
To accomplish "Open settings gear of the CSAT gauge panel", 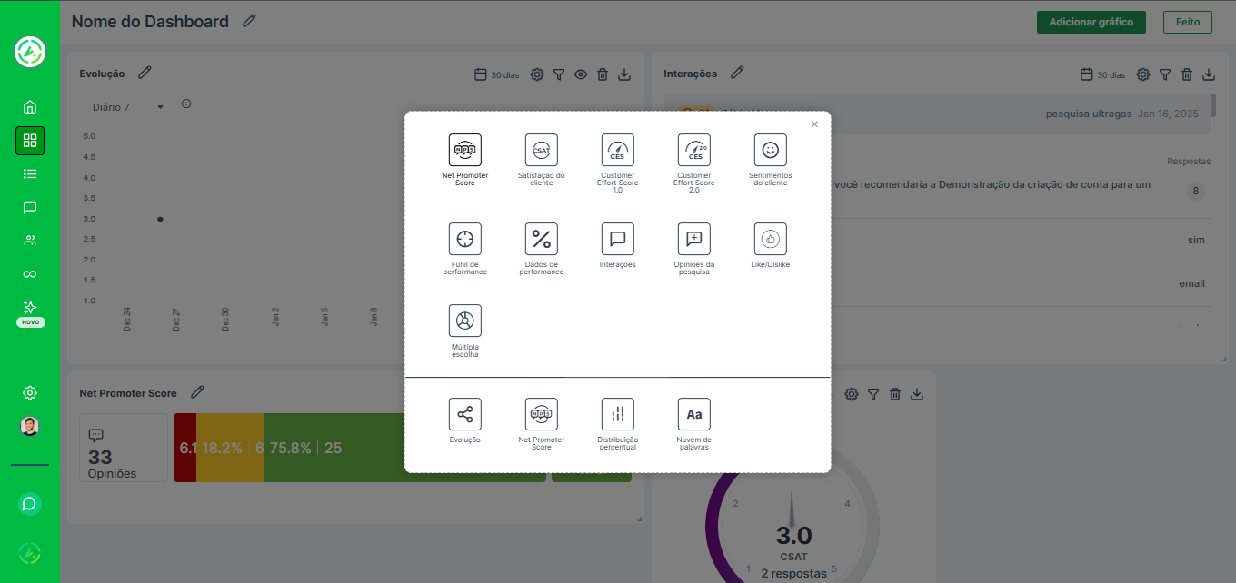I will pyautogui.click(x=852, y=394).
